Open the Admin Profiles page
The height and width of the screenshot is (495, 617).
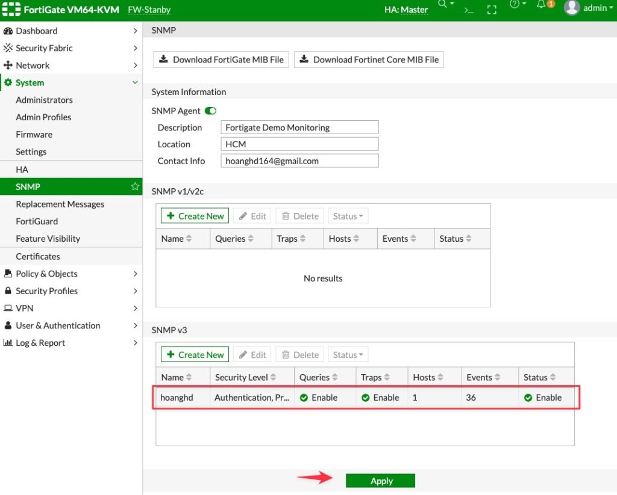click(x=43, y=117)
